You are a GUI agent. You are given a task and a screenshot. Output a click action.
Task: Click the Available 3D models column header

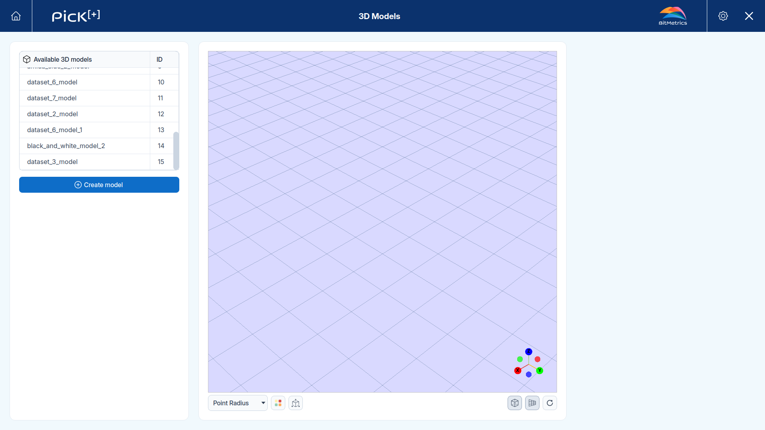[x=85, y=59]
